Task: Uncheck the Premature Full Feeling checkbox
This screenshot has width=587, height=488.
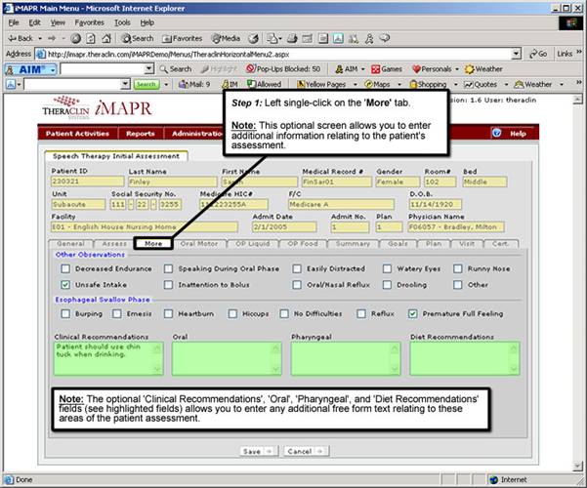Action: (412, 313)
